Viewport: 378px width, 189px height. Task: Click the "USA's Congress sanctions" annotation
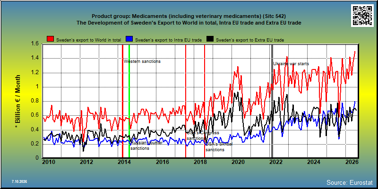(203, 136)
